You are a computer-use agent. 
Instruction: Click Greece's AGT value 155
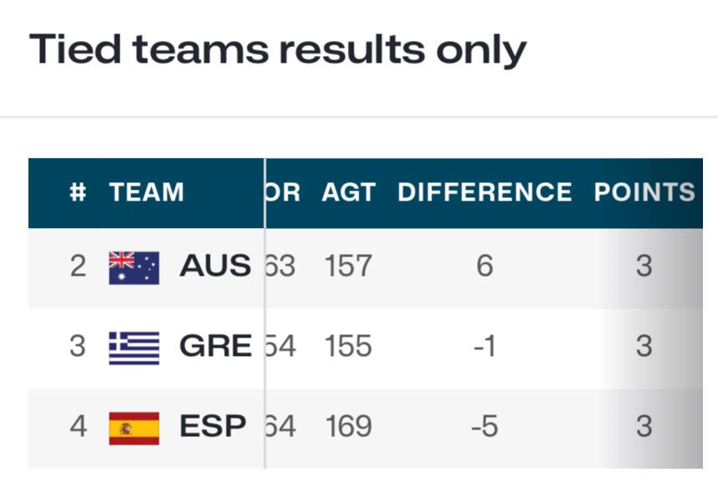coord(348,346)
